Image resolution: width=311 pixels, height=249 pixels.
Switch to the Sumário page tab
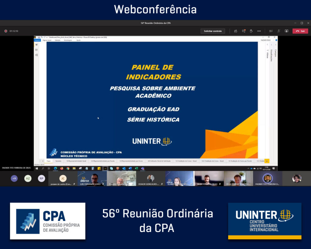(x=58, y=161)
